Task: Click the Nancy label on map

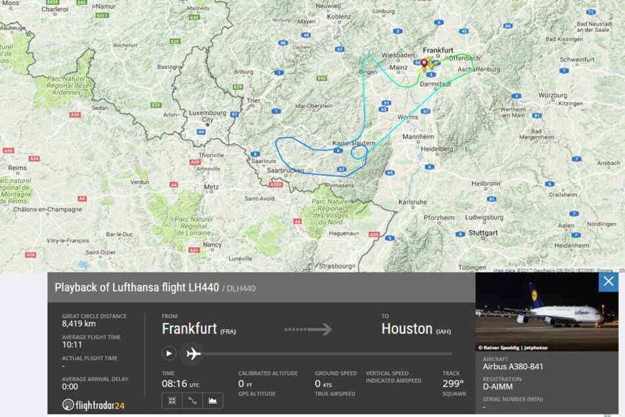Action: pyautogui.click(x=212, y=244)
